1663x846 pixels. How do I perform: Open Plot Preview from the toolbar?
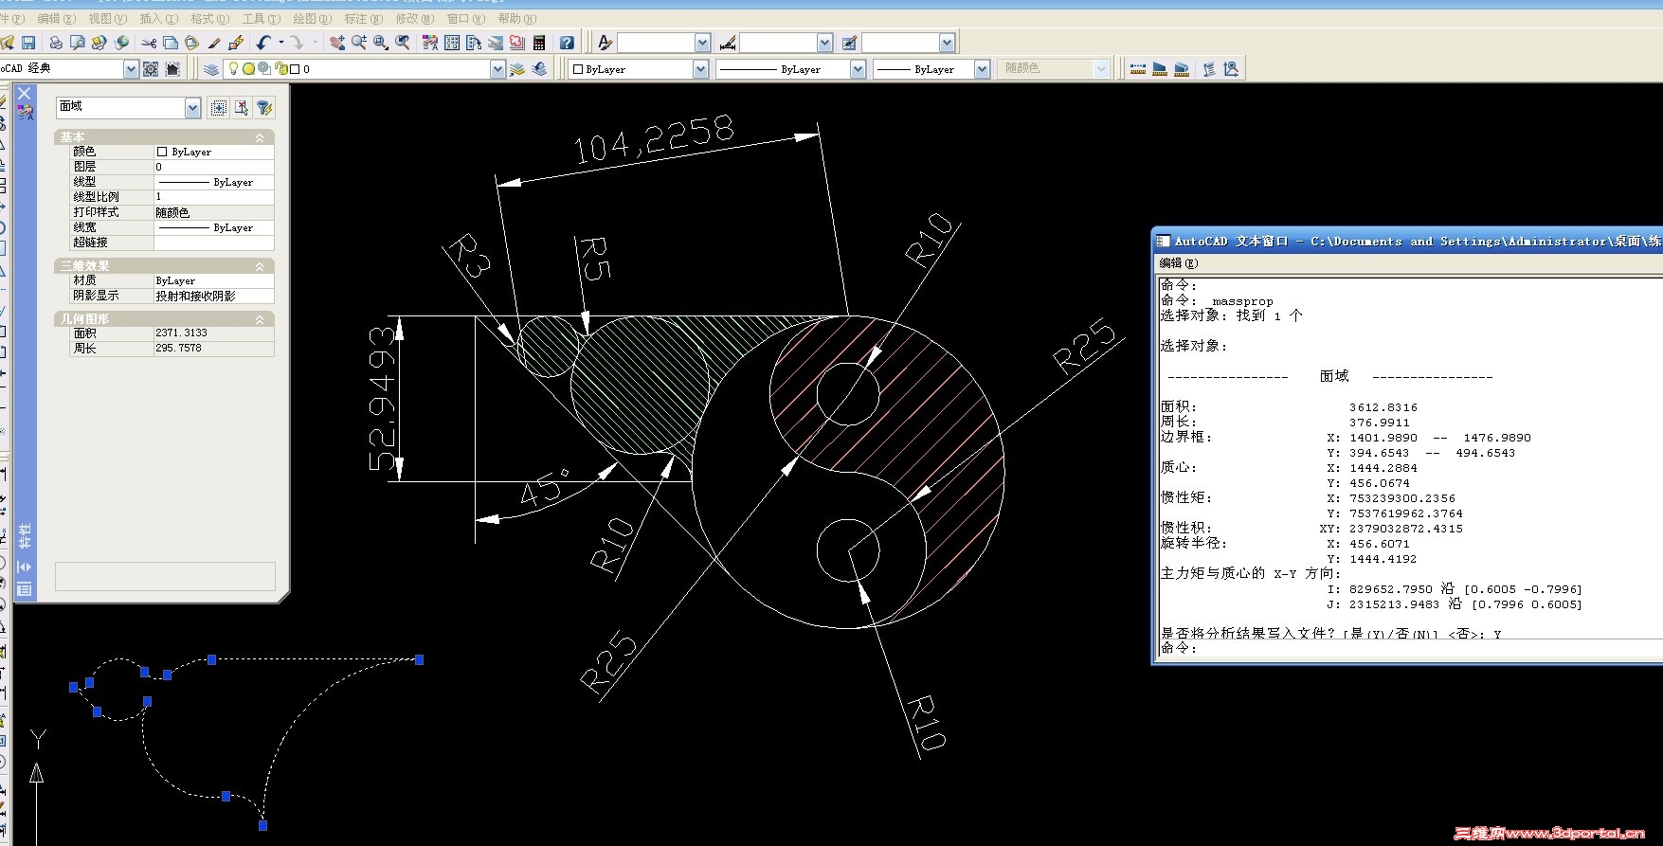point(78,43)
